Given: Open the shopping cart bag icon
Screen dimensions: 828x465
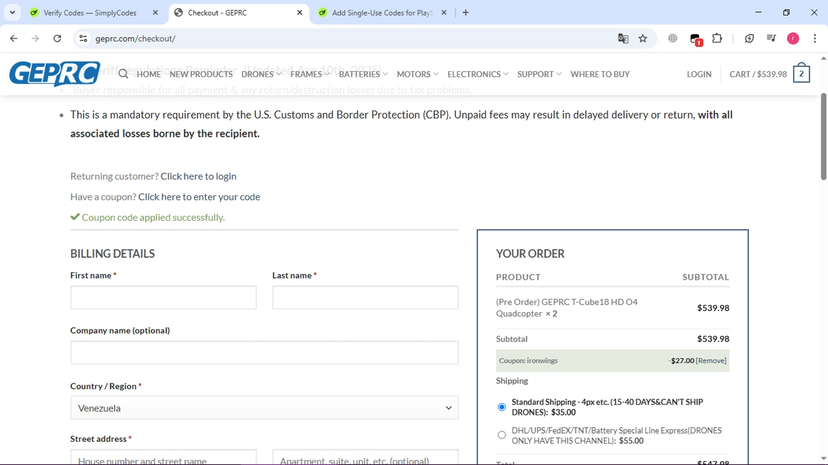Looking at the screenshot, I should [802, 73].
